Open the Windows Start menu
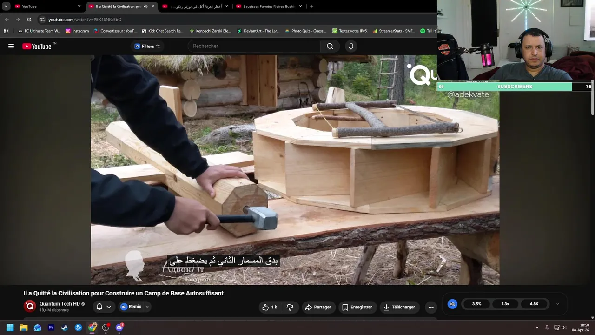595x335 pixels. click(x=10, y=328)
